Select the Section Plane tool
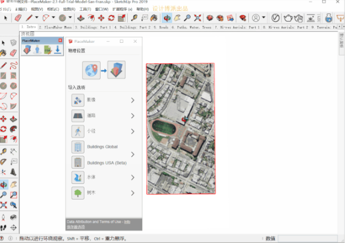The image size is (346, 243). tap(13, 227)
